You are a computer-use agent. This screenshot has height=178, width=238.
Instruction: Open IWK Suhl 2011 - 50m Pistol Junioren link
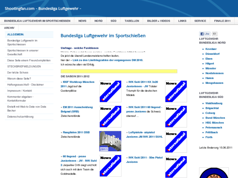point(144,160)
